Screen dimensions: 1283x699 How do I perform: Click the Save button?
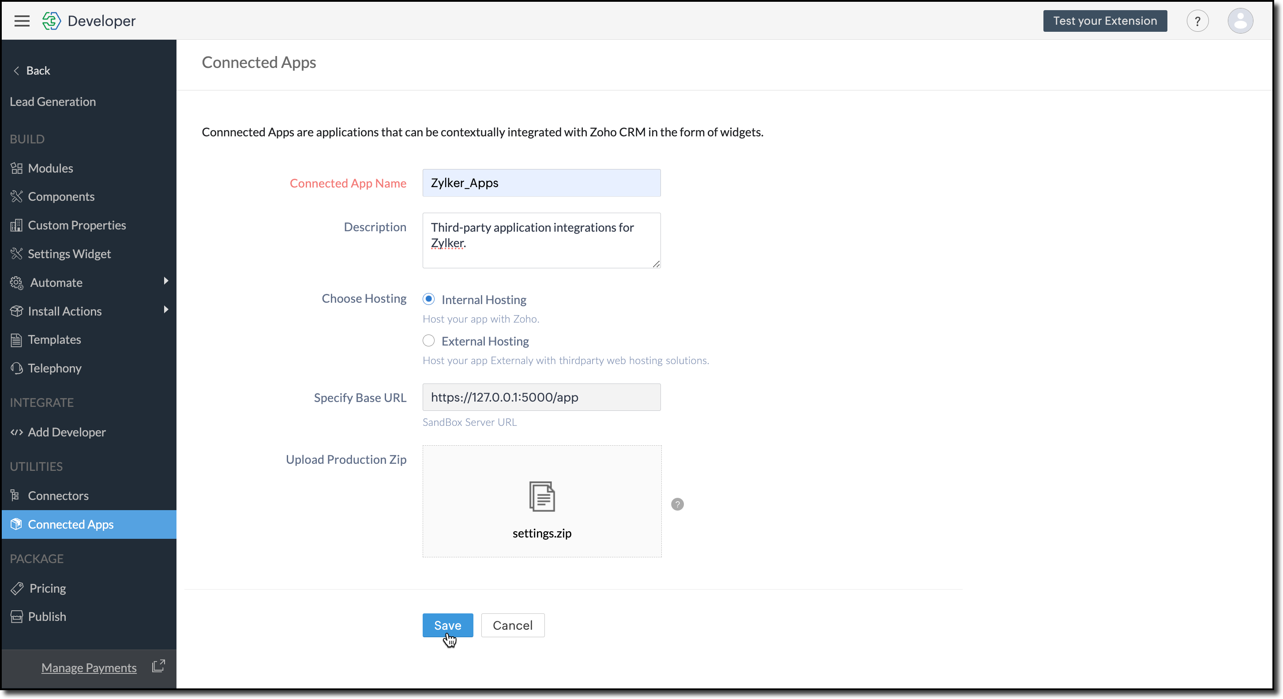coord(447,625)
